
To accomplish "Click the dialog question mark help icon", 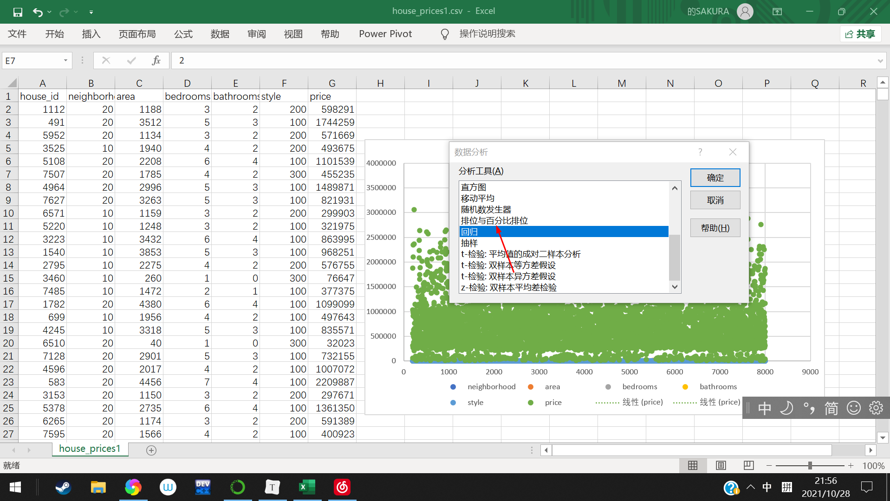I will [x=700, y=152].
